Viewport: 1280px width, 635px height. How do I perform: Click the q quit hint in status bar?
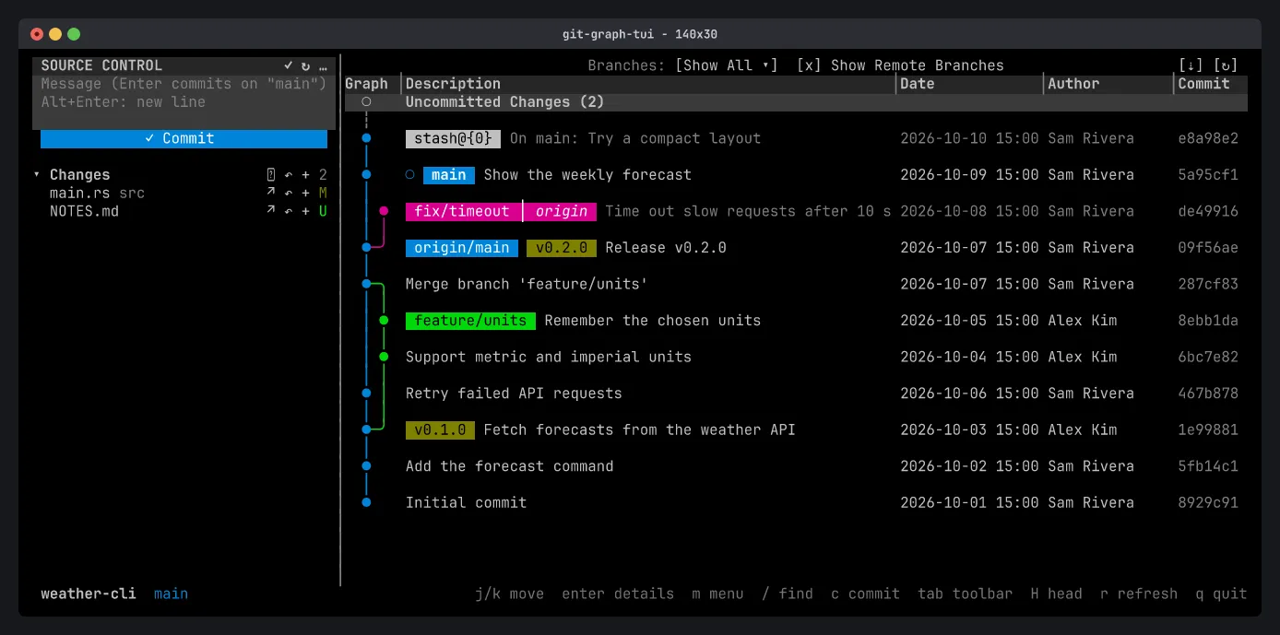[1221, 594]
